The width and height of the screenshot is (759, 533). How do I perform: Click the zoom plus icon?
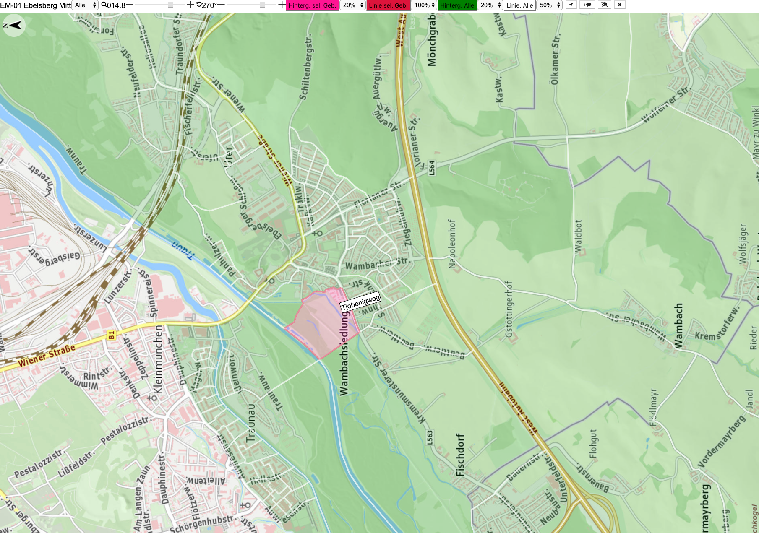190,5
